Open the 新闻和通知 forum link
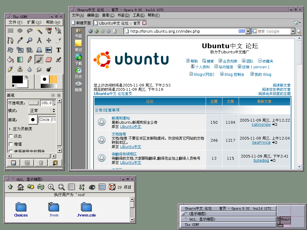The height and width of the screenshot is (230, 307). (x=121, y=118)
